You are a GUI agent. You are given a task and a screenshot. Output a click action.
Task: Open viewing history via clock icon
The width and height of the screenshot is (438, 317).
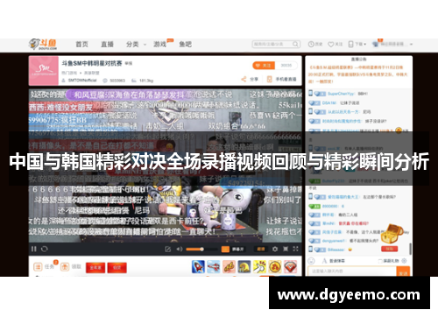tap(311, 44)
